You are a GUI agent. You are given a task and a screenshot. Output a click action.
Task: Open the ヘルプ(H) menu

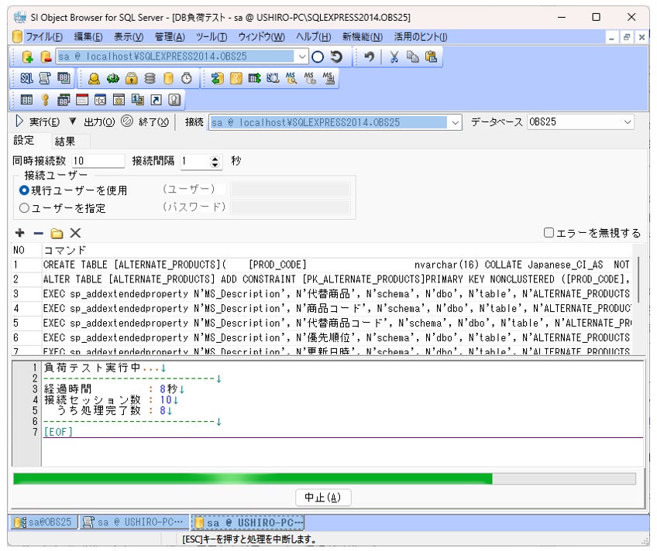314,37
